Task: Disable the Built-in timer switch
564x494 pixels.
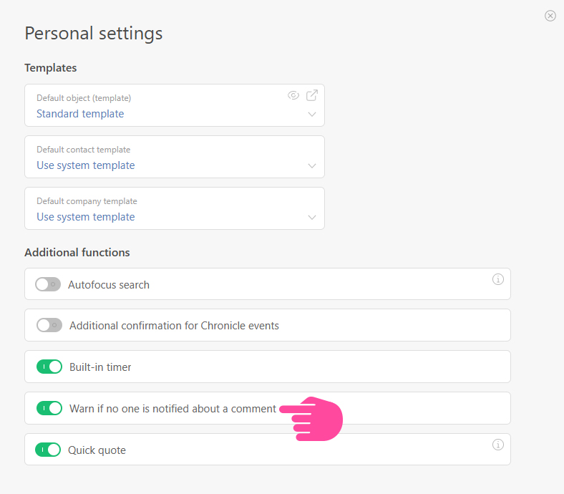Action: [x=49, y=367]
